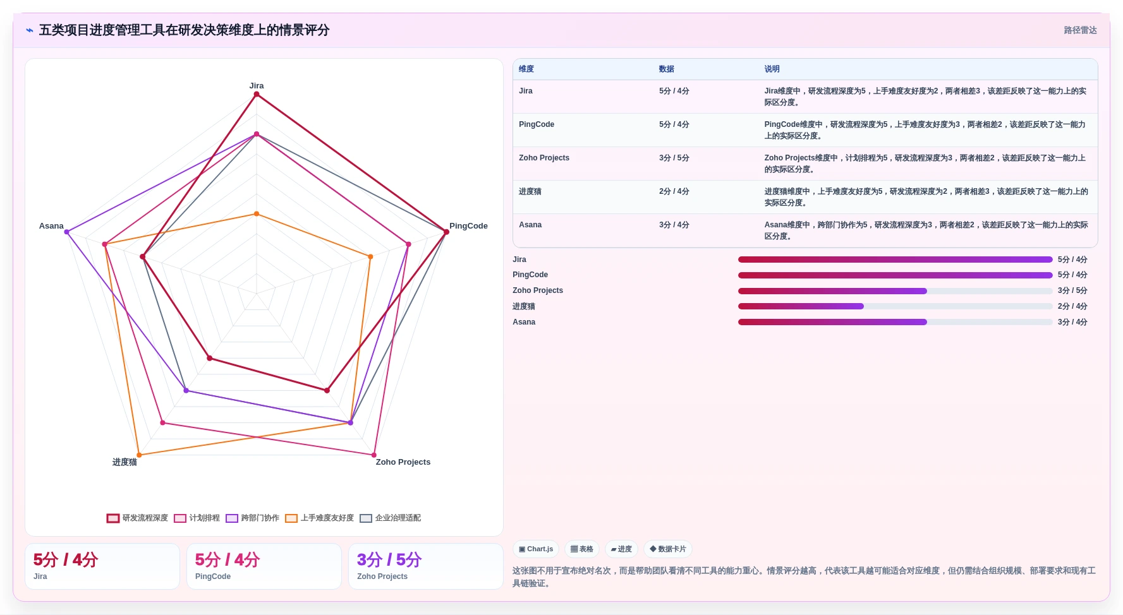
Task: Click the 维度 table column header
Action: coord(526,69)
